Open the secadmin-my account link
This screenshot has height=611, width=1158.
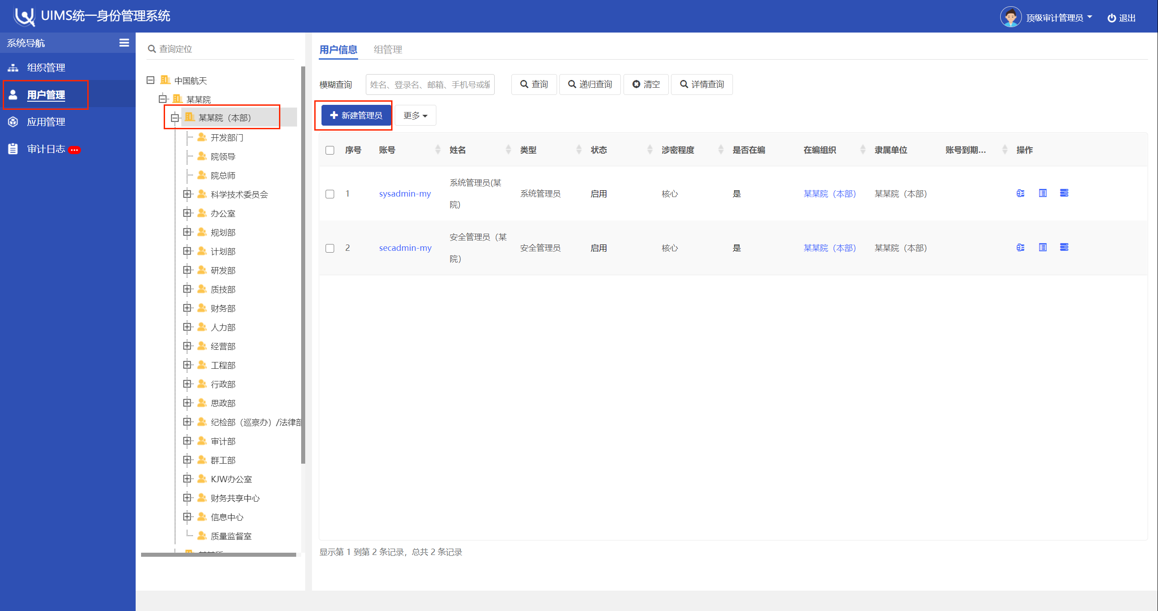[405, 248]
